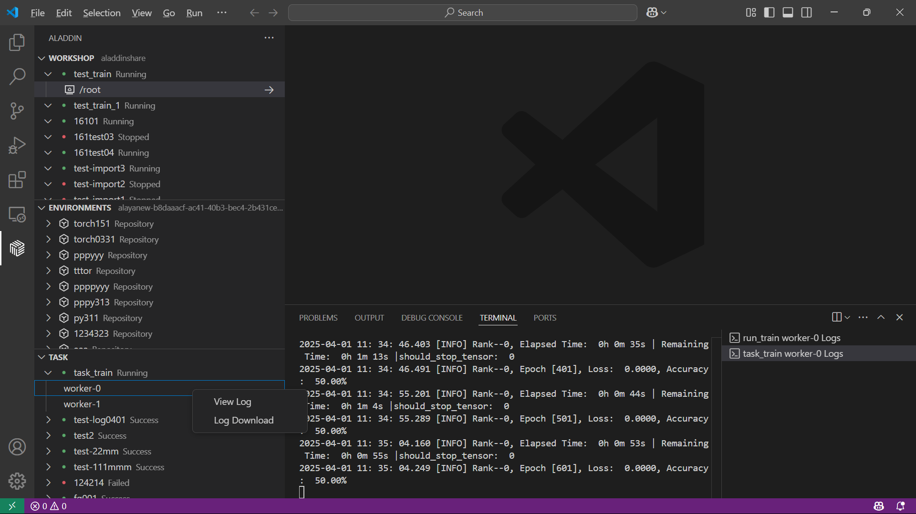Open the Run menu
Image resolution: width=916 pixels, height=514 pixels.
tap(194, 13)
